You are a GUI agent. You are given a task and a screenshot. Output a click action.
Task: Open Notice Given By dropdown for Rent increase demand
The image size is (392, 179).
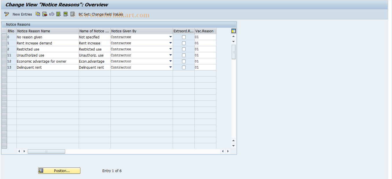point(170,43)
